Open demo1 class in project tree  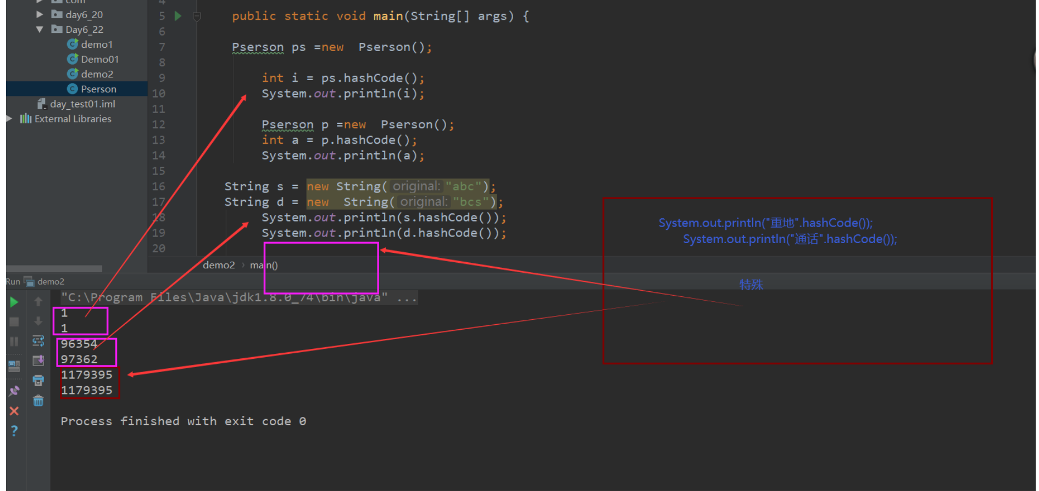pos(97,44)
